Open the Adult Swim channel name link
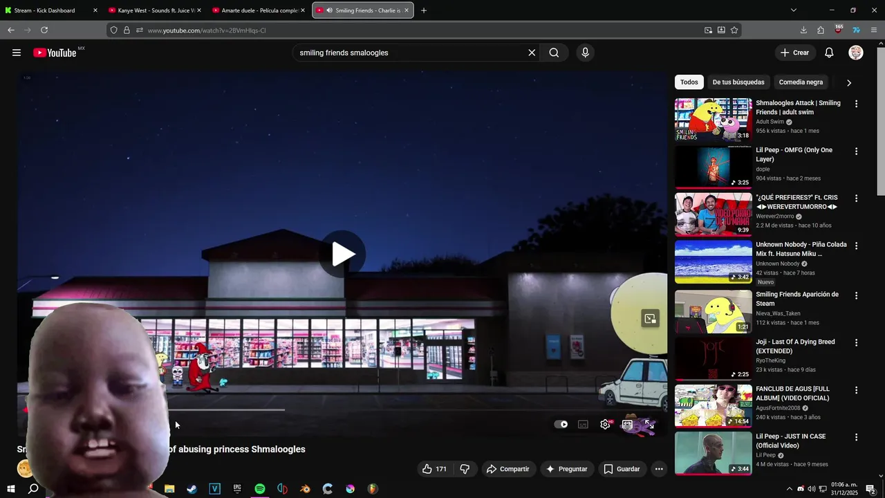Viewport: 885px width, 498px height. tap(770, 122)
